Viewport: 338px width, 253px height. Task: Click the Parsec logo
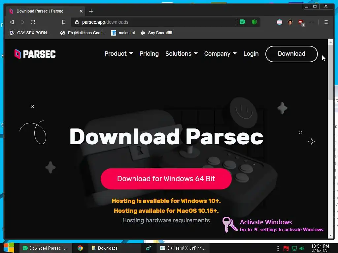[35, 54]
